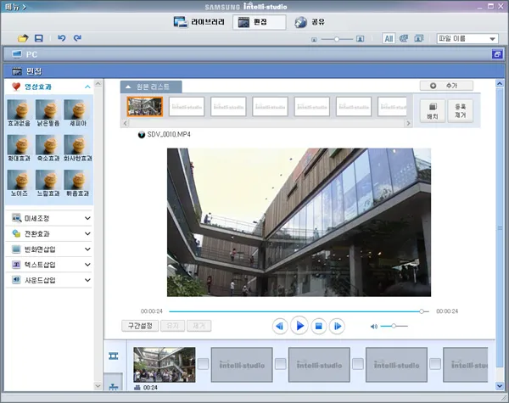
Task: Apply the 노이즈 video effect
Action: click(18, 182)
